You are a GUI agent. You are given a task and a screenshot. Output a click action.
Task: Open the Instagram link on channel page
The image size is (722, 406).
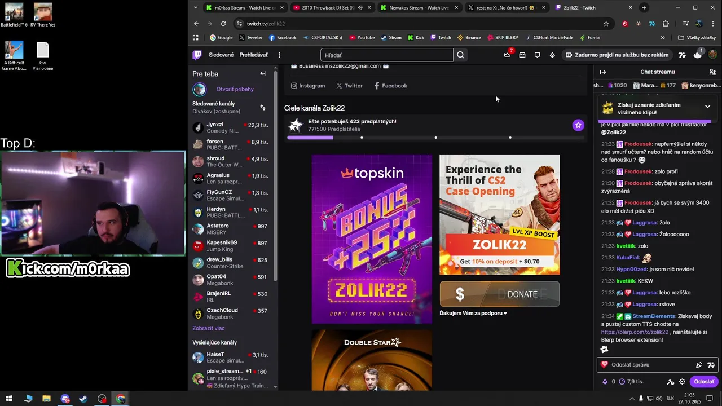(308, 86)
